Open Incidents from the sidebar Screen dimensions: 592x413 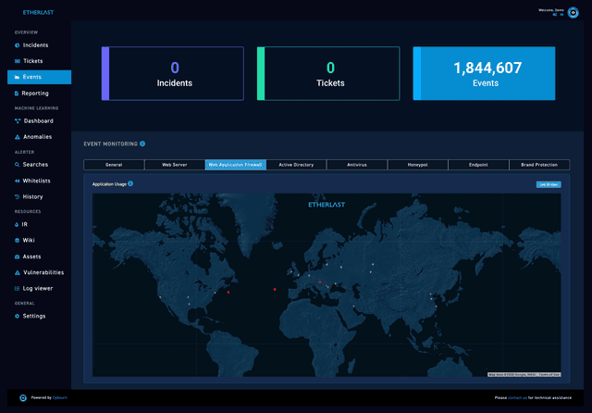[35, 44]
